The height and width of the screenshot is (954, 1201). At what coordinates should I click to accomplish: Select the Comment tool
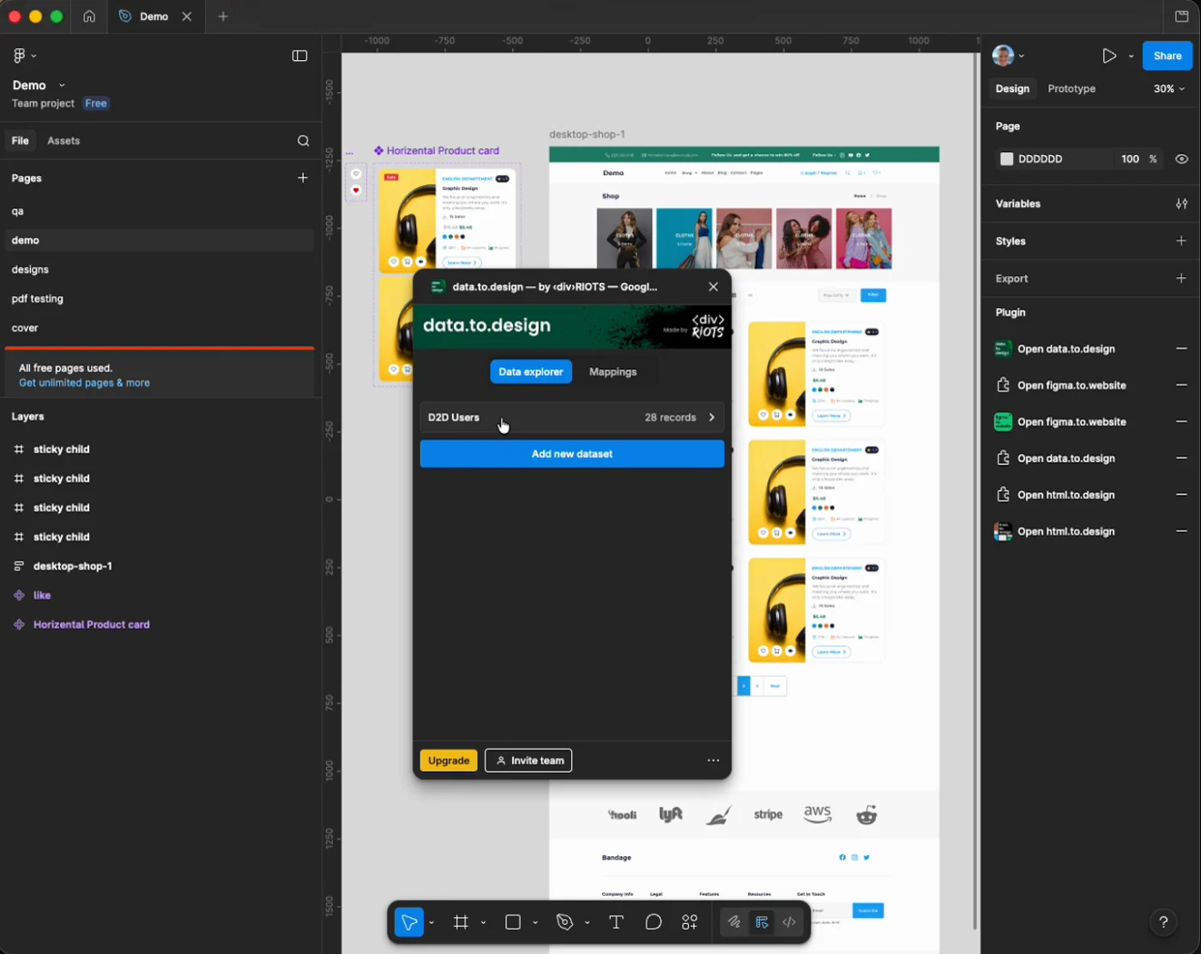tap(654, 922)
